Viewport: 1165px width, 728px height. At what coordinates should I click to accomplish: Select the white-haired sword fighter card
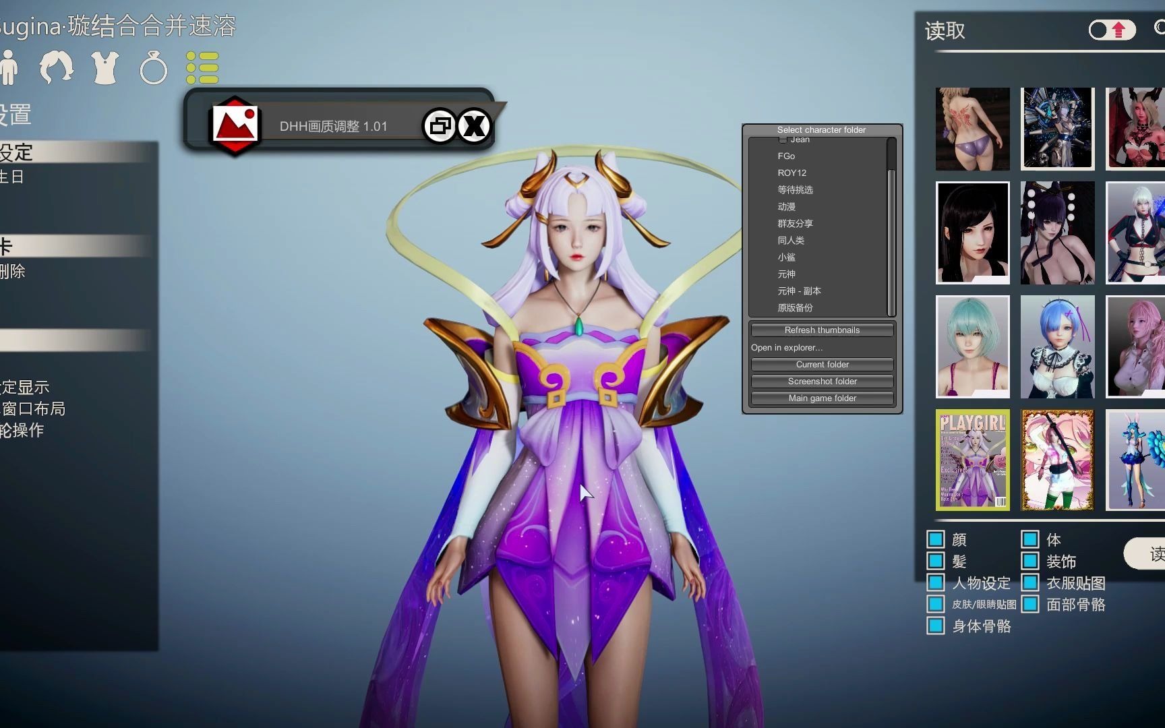1135,233
